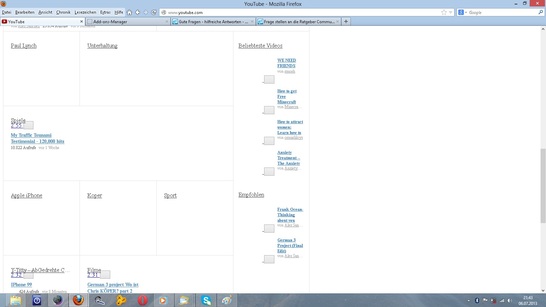Image resolution: width=546 pixels, height=307 pixels.
Task: Open Frank Ocean Thinking about you video
Action: tap(290, 215)
